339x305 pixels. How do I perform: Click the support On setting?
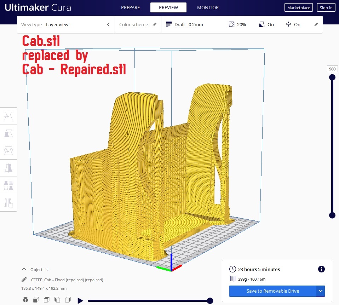pos(266,24)
